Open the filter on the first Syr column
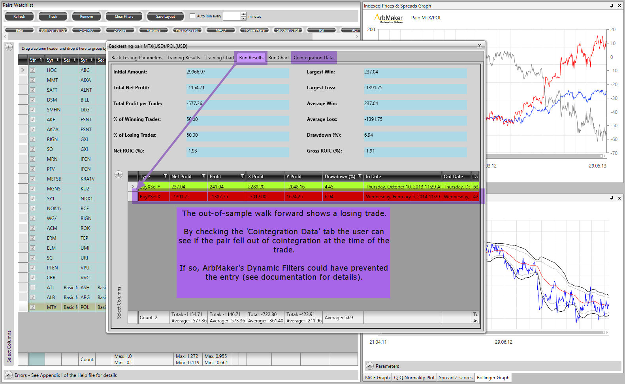The width and height of the screenshot is (625, 384). coord(58,60)
